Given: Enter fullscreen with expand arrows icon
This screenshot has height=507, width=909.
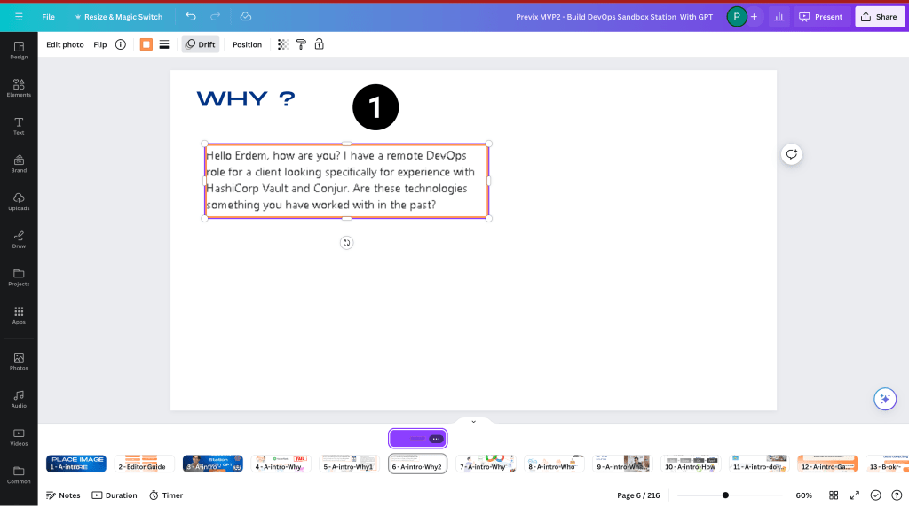Looking at the screenshot, I should [855, 495].
